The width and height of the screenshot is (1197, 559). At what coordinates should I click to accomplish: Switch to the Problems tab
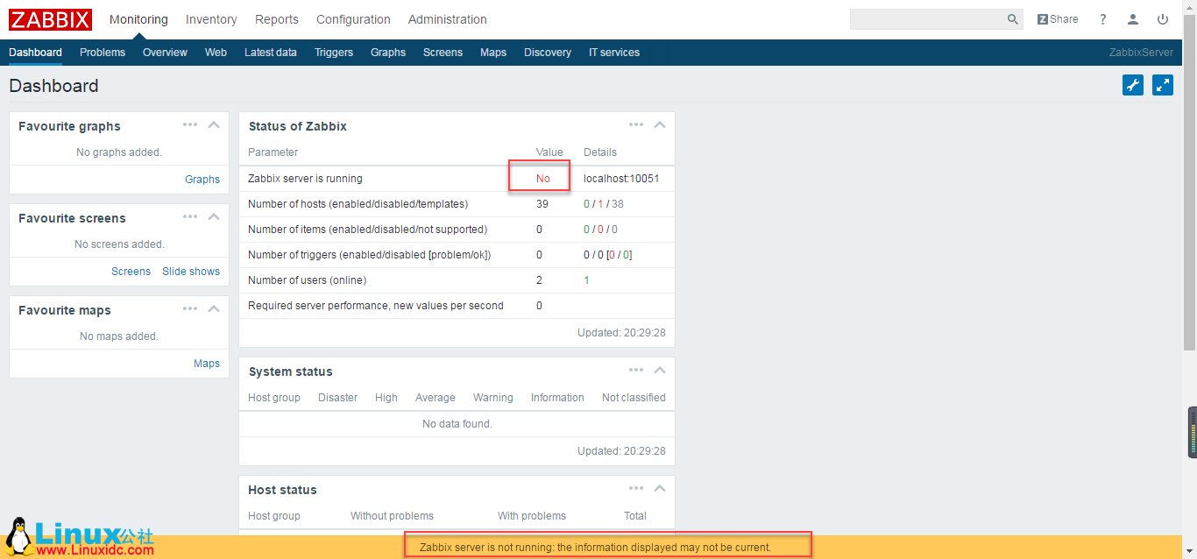tap(102, 52)
